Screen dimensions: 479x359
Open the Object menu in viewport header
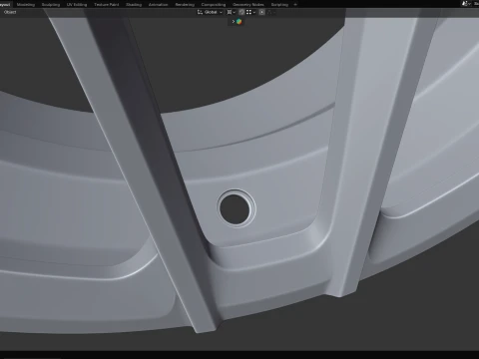10,12
